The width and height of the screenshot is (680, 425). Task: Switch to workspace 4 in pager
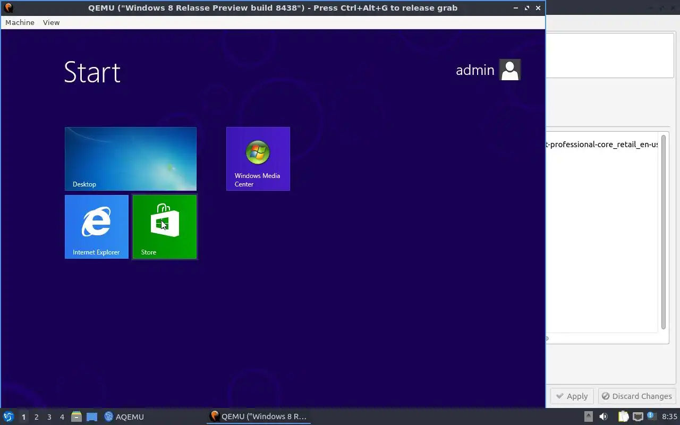pyautogui.click(x=62, y=417)
